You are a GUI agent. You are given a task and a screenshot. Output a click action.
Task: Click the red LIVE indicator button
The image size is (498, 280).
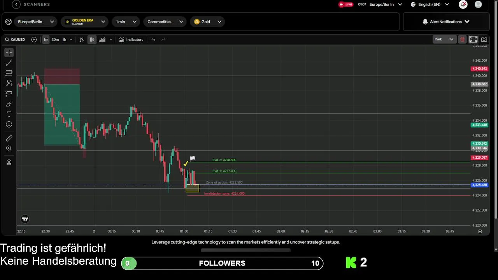tap(345, 5)
